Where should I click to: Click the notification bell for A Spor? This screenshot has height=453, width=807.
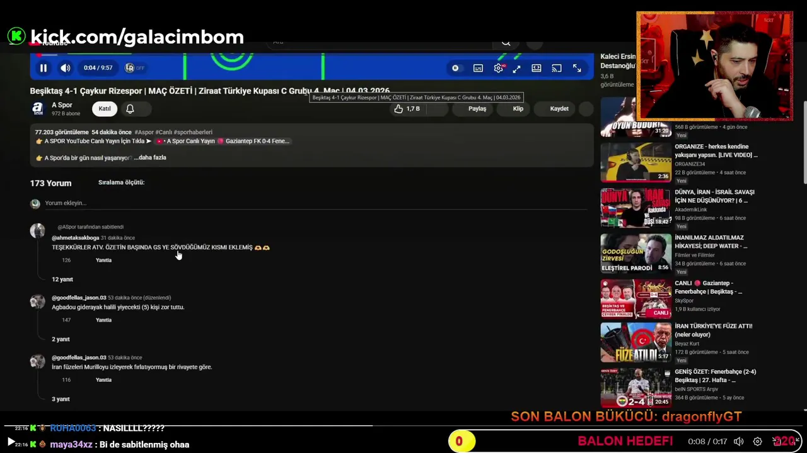(x=130, y=109)
